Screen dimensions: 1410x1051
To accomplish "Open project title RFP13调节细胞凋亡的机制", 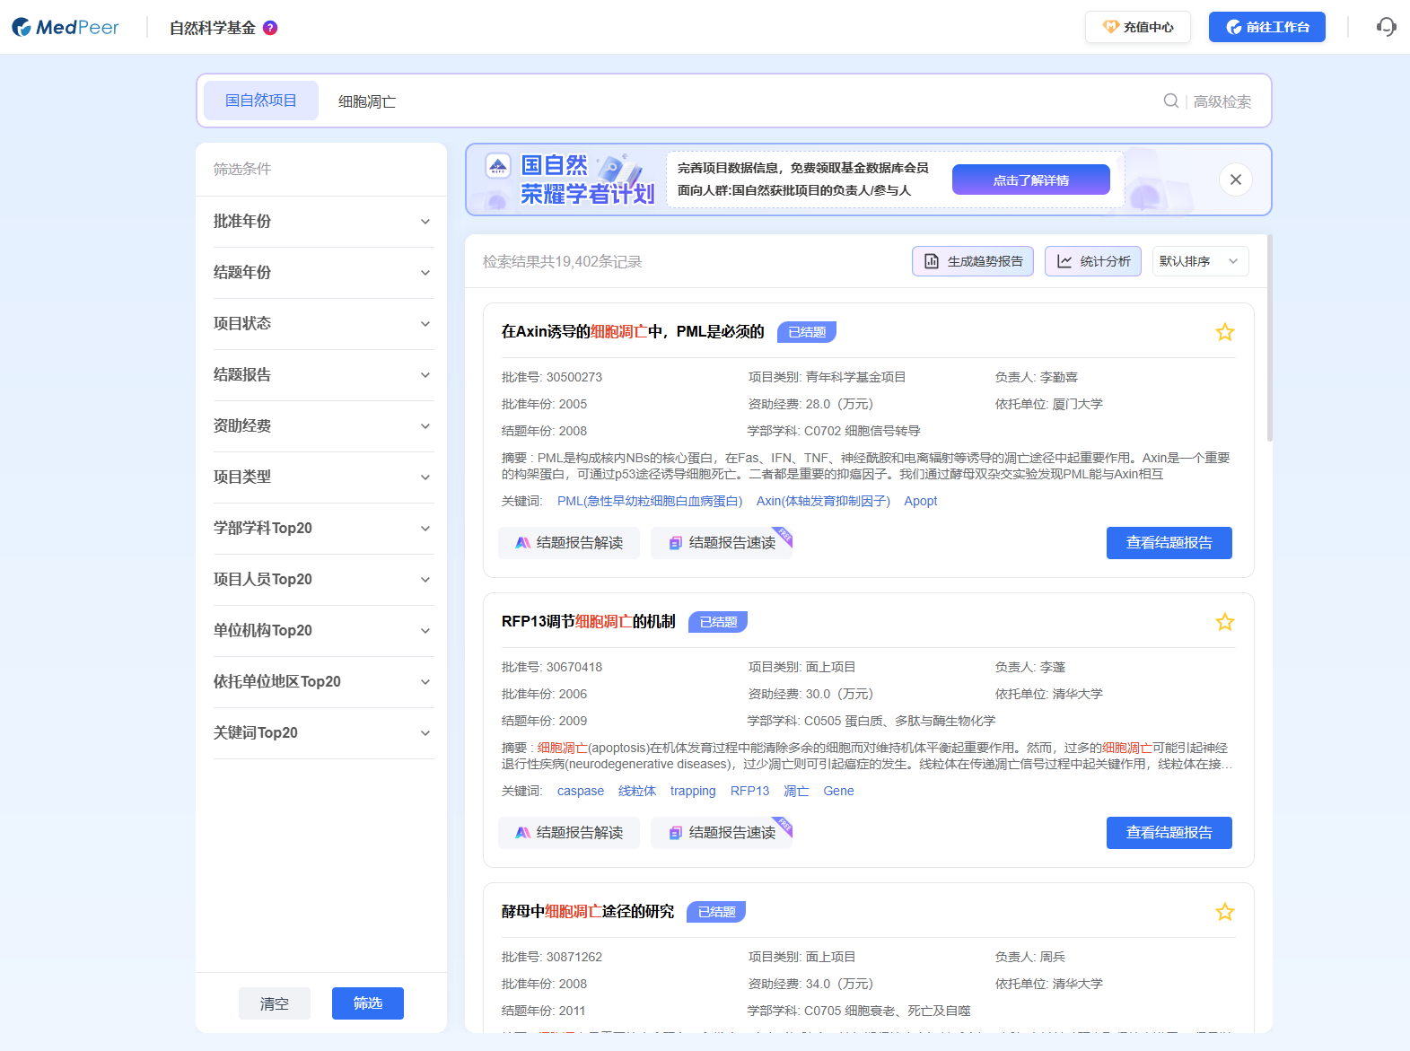I will [x=589, y=622].
